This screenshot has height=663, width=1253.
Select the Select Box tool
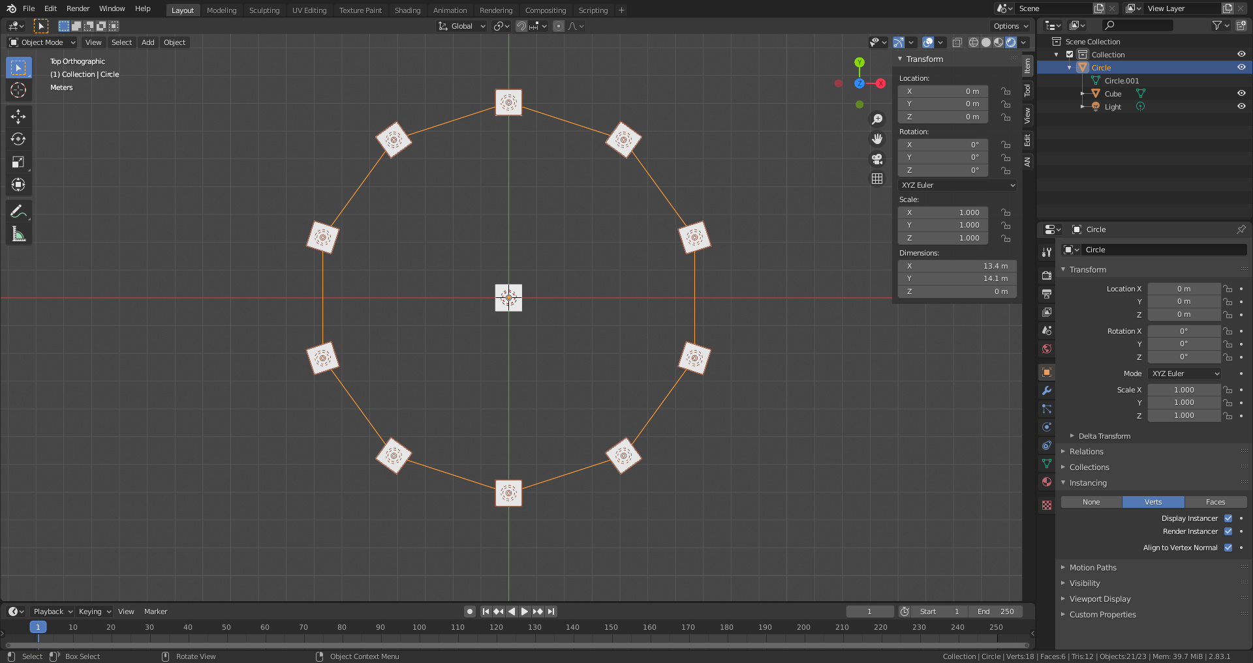(x=19, y=68)
